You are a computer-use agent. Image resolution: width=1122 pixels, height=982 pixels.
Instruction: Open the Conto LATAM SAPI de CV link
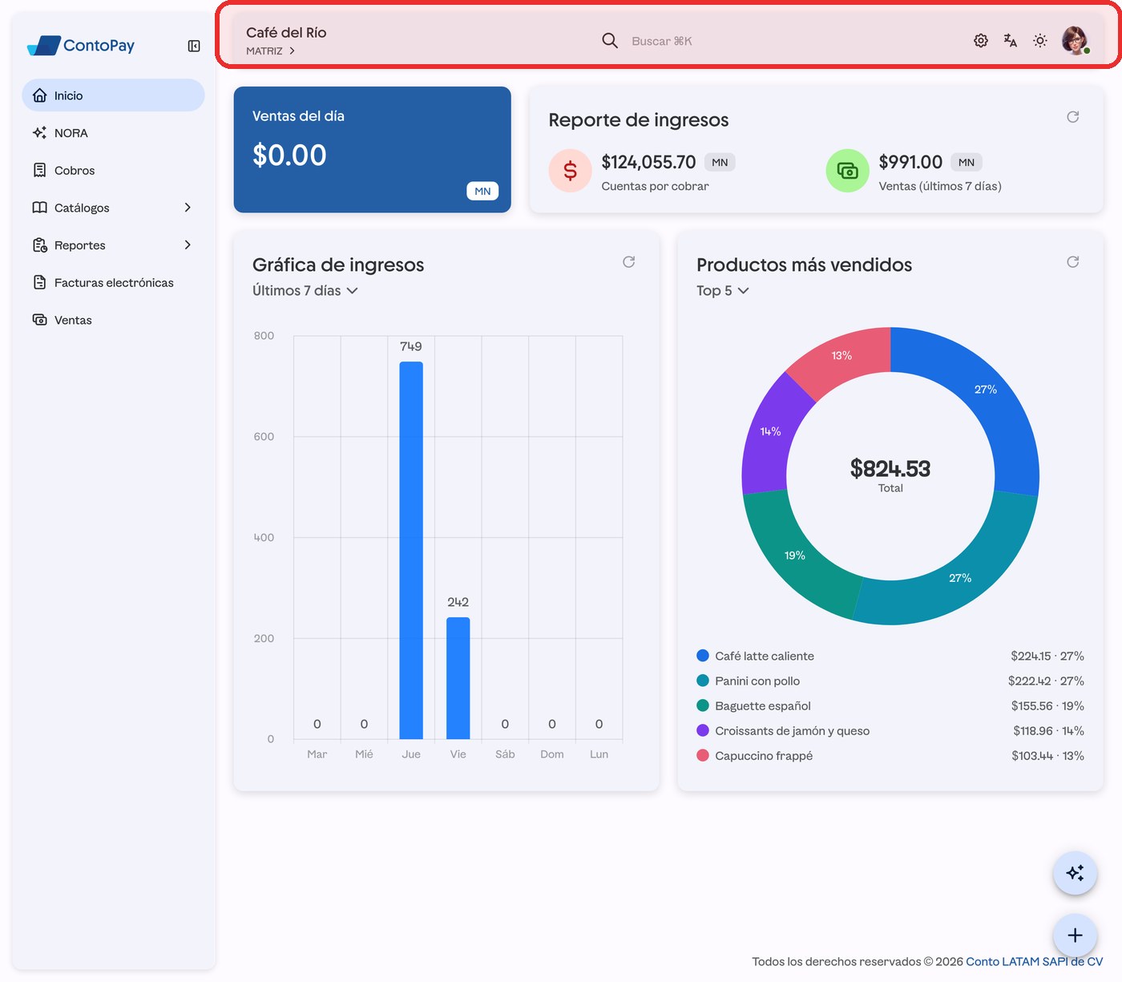(1035, 962)
